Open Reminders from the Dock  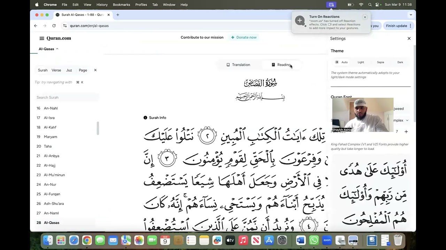[x=191, y=240]
